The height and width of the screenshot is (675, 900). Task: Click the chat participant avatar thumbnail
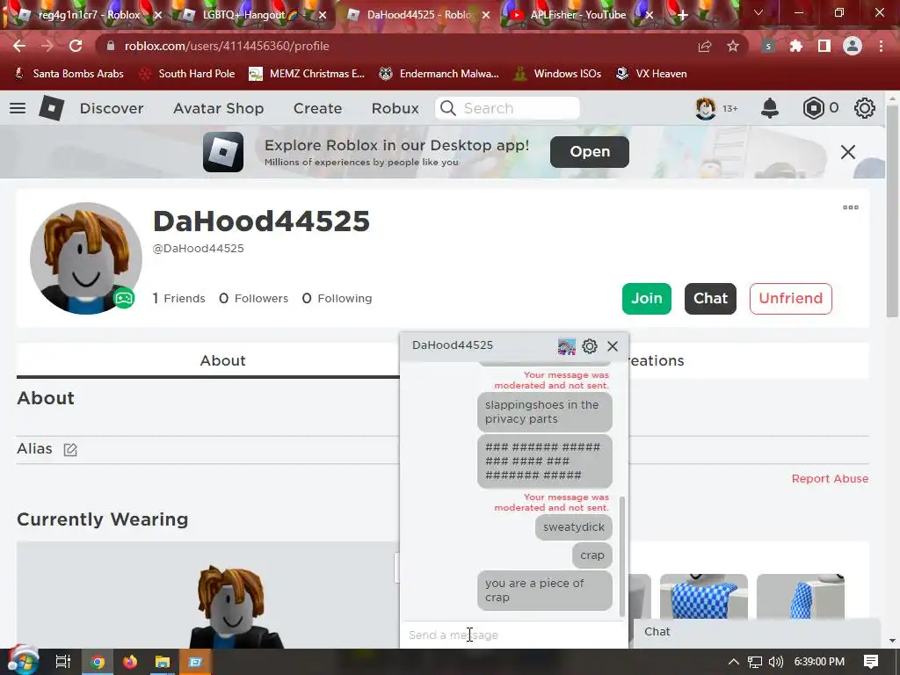pos(567,346)
